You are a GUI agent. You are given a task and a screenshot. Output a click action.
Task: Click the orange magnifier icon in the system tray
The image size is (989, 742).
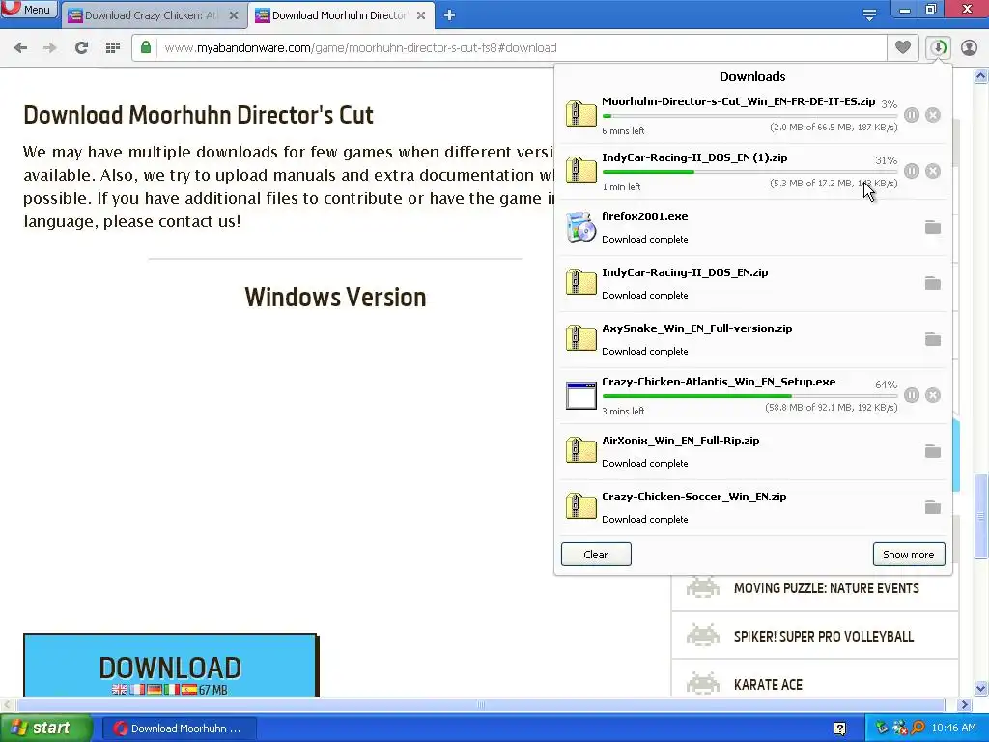coord(918,728)
